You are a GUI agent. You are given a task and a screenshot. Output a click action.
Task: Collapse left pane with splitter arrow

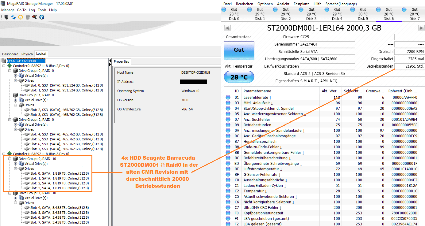[110, 61]
